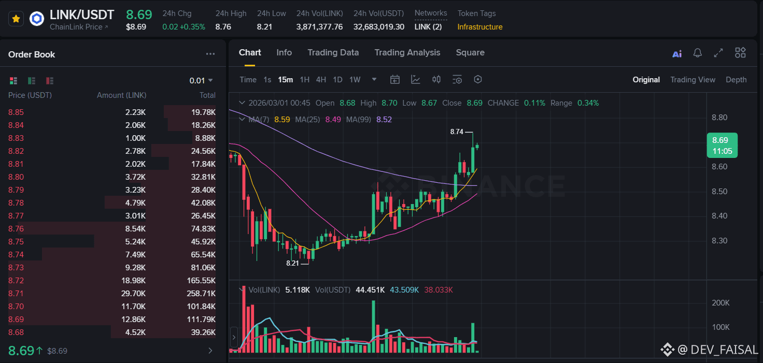763x363 pixels.
Task: Open the technical indicators icon
Action: pos(416,79)
